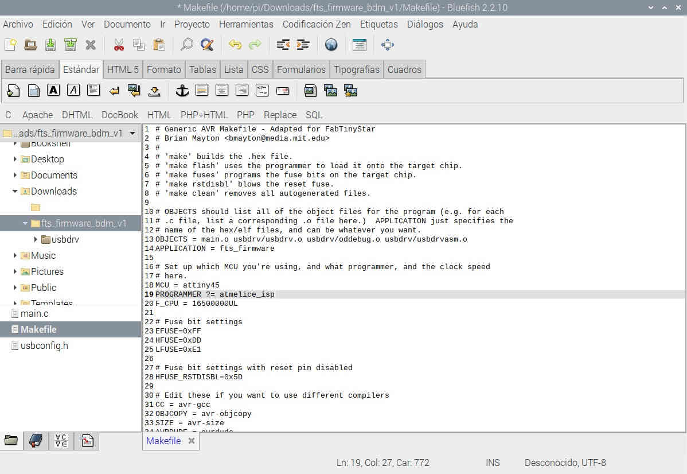Open the charmap side panel tab
This screenshot has height=474, width=687.
(x=61, y=441)
